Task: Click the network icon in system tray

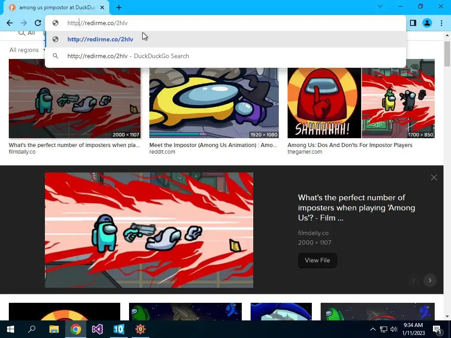Action: 384,329
